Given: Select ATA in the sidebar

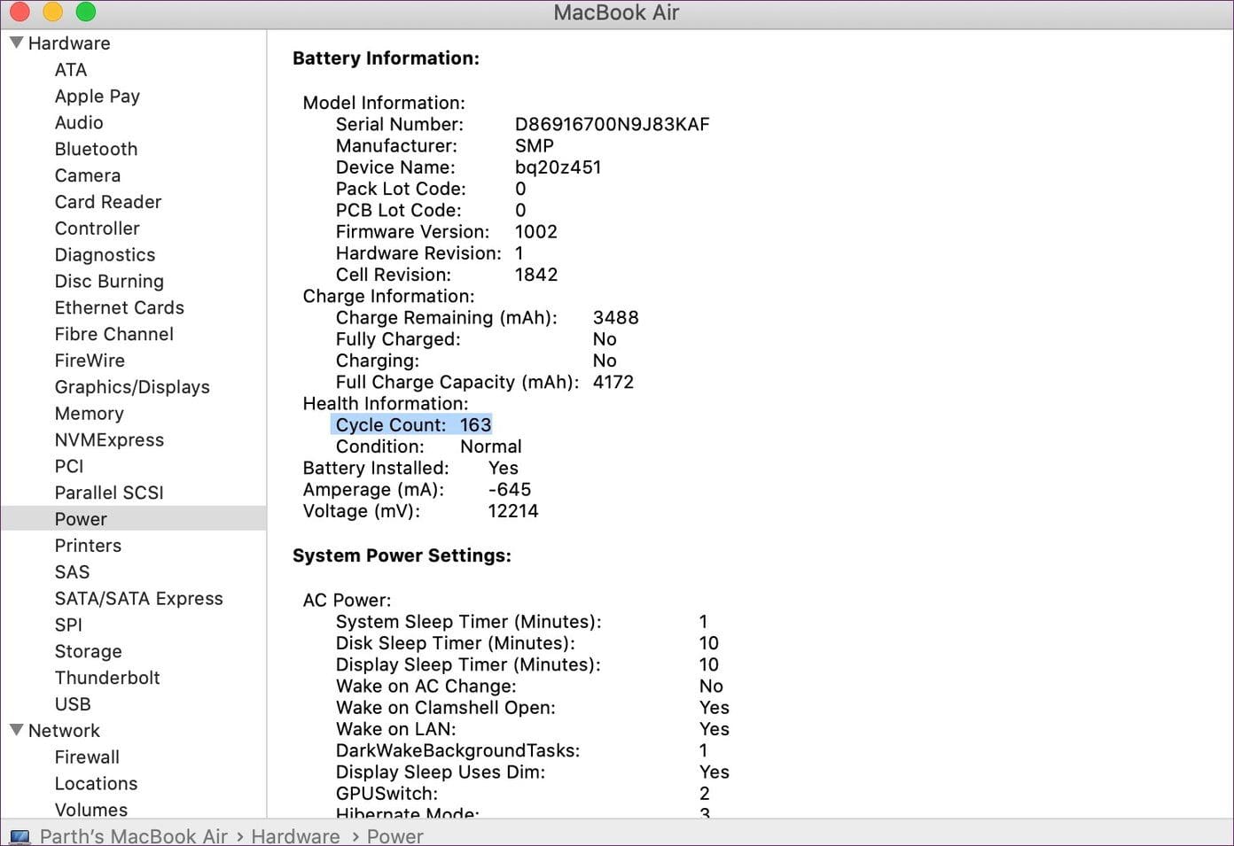Looking at the screenshot, I should [x=71, y=70].
